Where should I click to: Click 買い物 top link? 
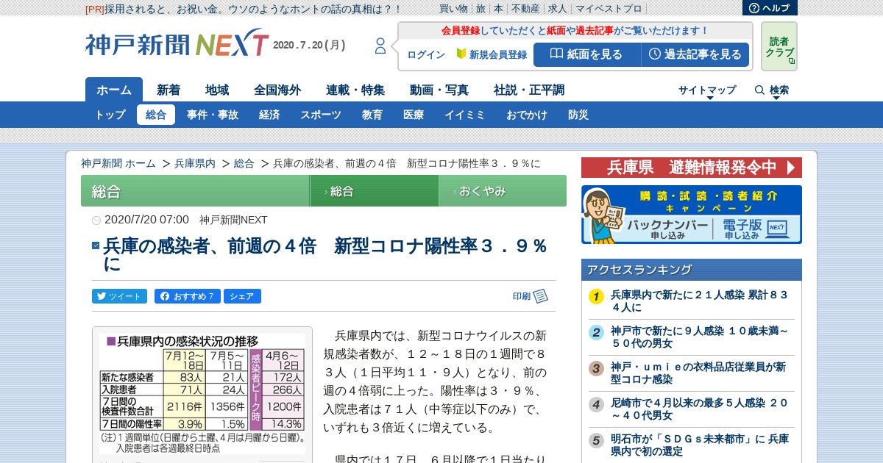pyautogui.click(x=453, y=9)
